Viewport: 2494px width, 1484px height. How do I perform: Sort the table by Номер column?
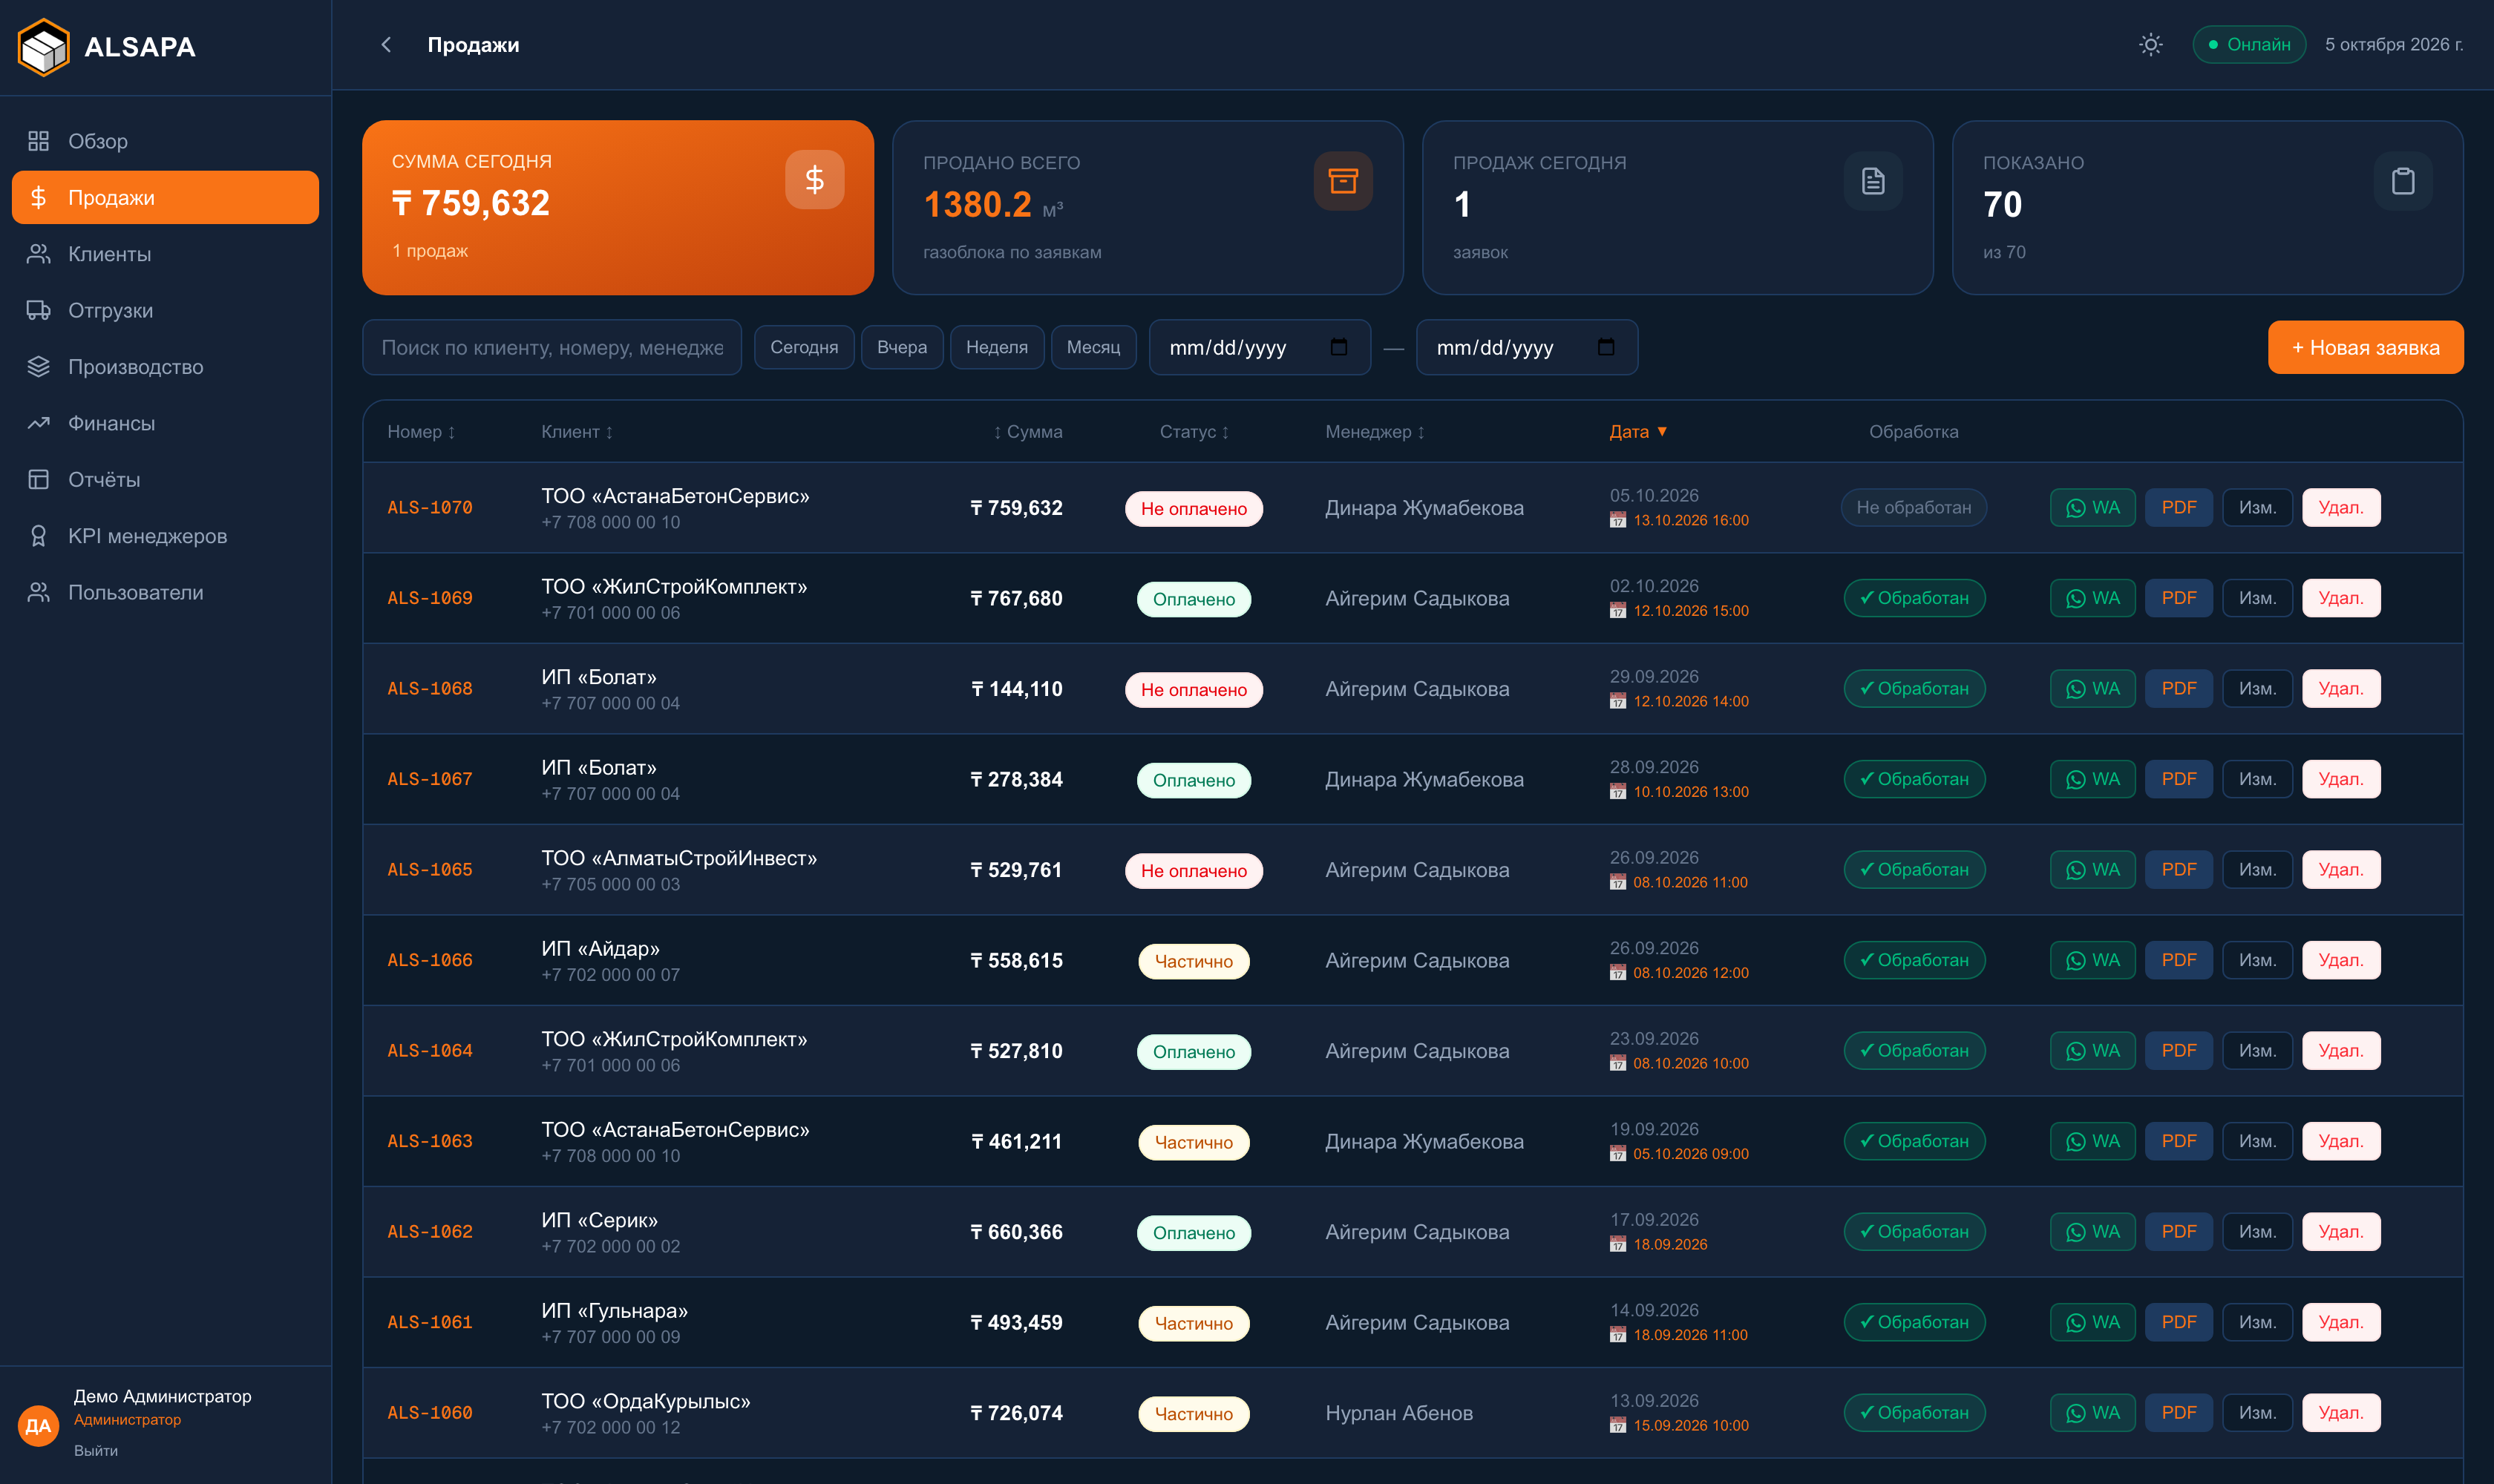[x=421, y=432]
